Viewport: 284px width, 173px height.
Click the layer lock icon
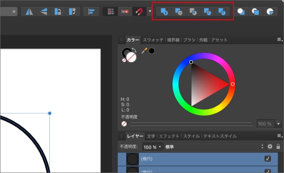pyautogui.click(x=278, y=147)
